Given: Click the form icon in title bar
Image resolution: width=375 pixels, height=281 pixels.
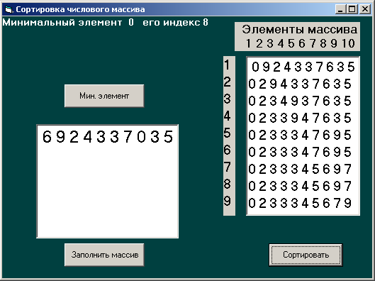Looking at the screenshot, I should click(x=9, y=9).
